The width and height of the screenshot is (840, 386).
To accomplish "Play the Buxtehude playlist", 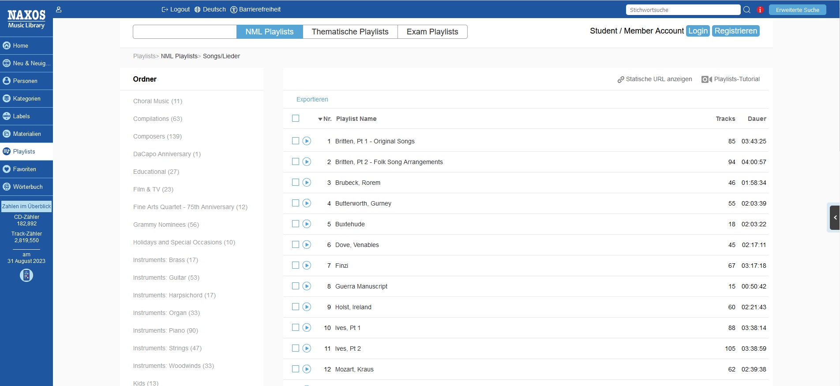I will pyautogui.click(x=307, y=224).
